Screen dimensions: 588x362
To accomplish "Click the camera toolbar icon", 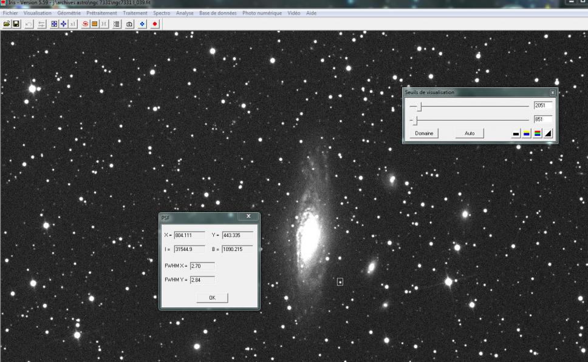I will (x=129, y=24).
